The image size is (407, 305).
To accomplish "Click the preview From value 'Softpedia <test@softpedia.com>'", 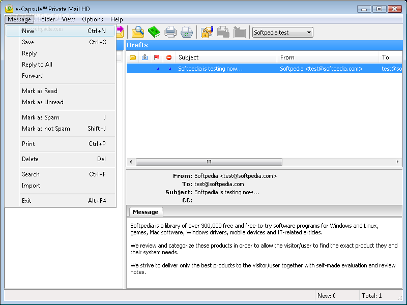I will pyautogui.click(x=236, y=176).
